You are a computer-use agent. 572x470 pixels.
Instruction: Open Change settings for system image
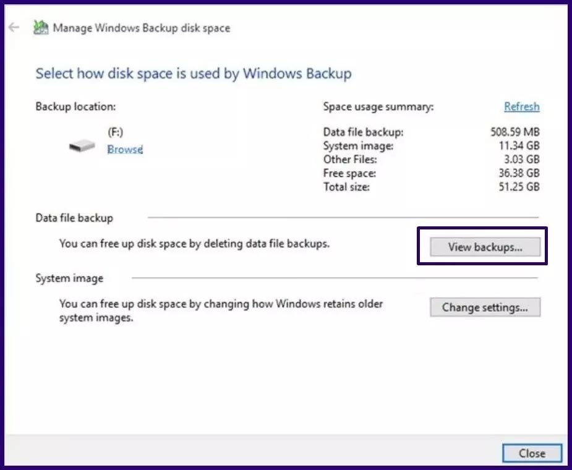[485, 307]
